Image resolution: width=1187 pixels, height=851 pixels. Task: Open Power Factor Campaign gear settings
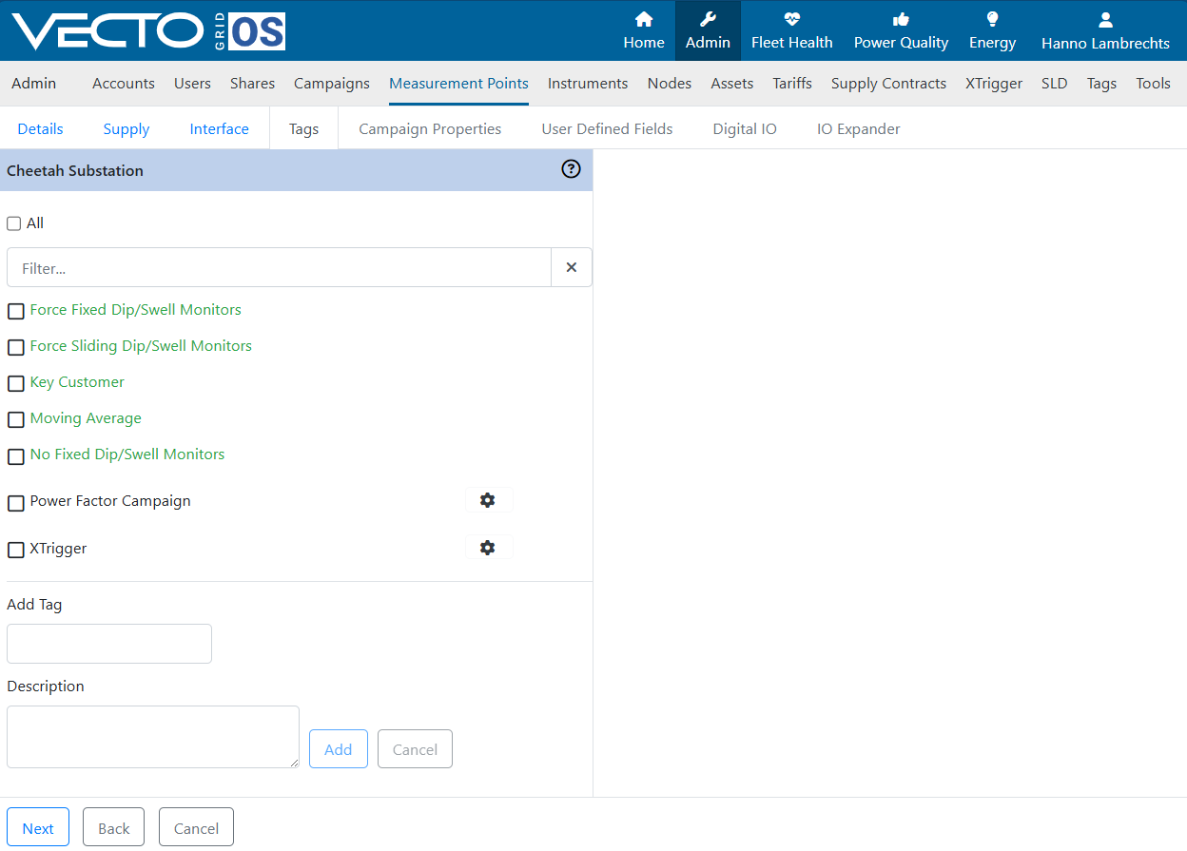(x=488, y=500)
